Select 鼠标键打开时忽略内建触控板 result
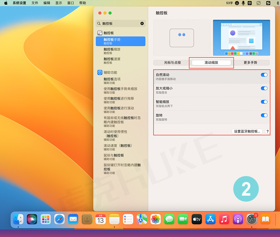The width and height of the screenshot is (280, 237). [120, 169]
